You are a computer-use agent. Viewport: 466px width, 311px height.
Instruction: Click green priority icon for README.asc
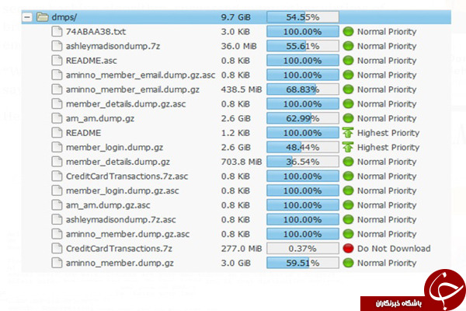[348, 61]
